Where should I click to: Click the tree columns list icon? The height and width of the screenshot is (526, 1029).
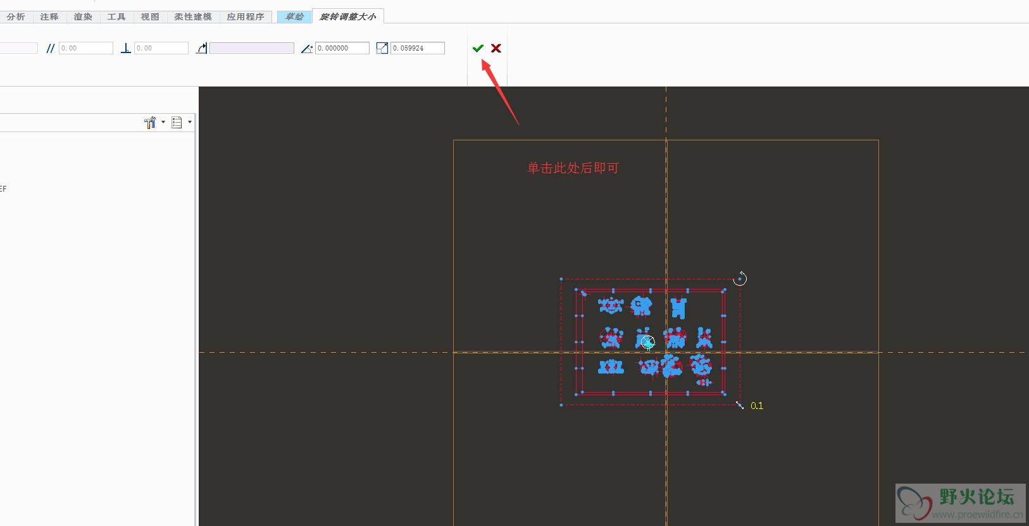point(177,123)
